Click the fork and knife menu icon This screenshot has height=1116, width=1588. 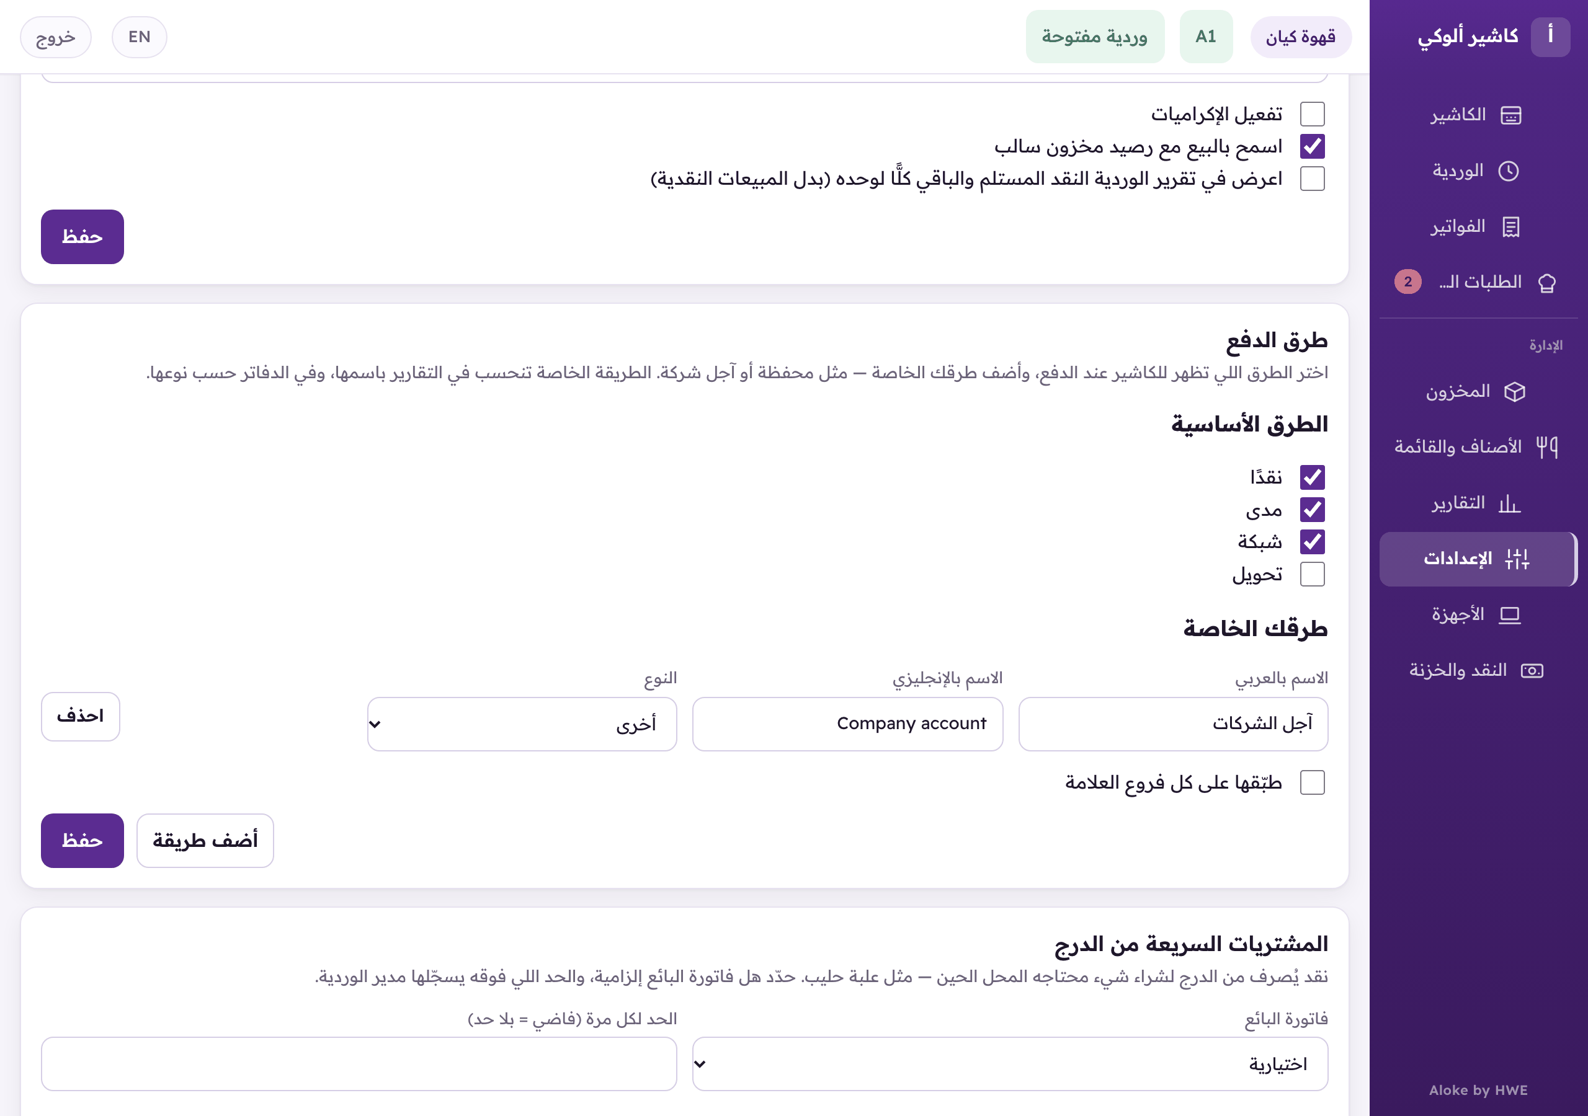click(1546, 448)
